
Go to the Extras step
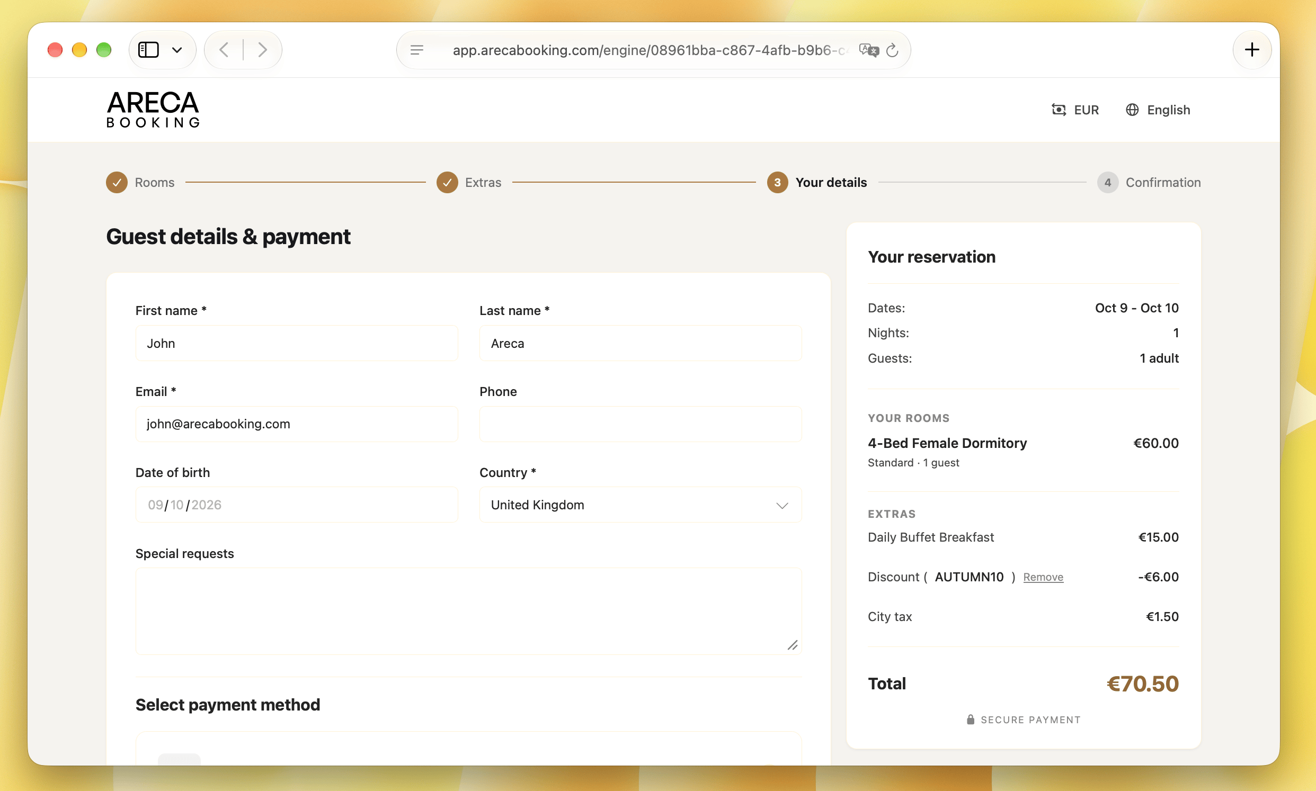469,182
